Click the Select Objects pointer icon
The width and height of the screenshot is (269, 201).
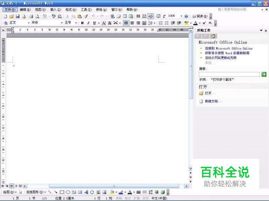point(21,192)
